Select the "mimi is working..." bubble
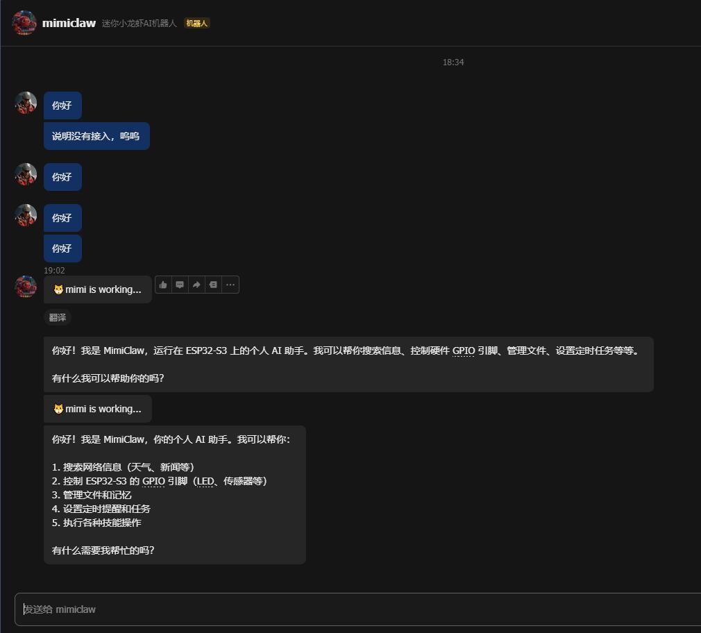This screenshot has width=701, height=633. (x=97, y=289)
